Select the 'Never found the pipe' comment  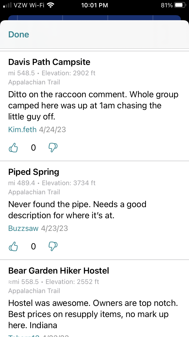point(77,210)
